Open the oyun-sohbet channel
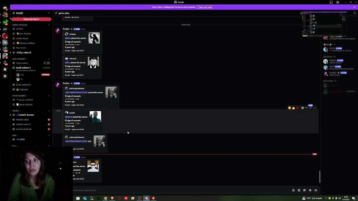This screenshot has width=358, height=201. [31, 100]
